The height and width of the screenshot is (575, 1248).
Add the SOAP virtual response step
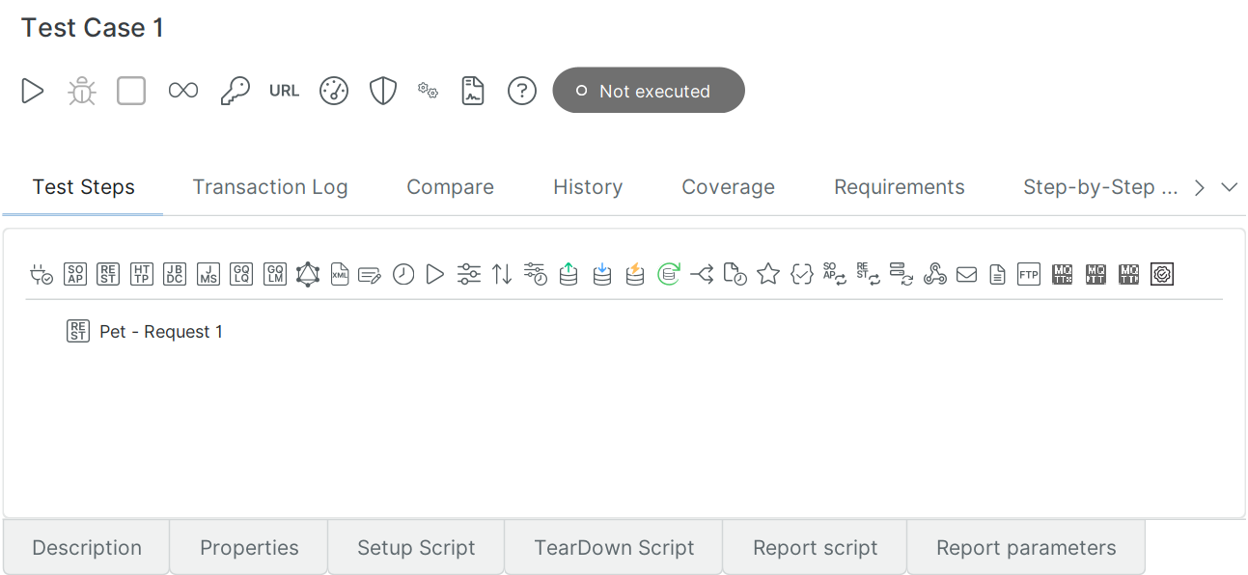tap(834, 274)
